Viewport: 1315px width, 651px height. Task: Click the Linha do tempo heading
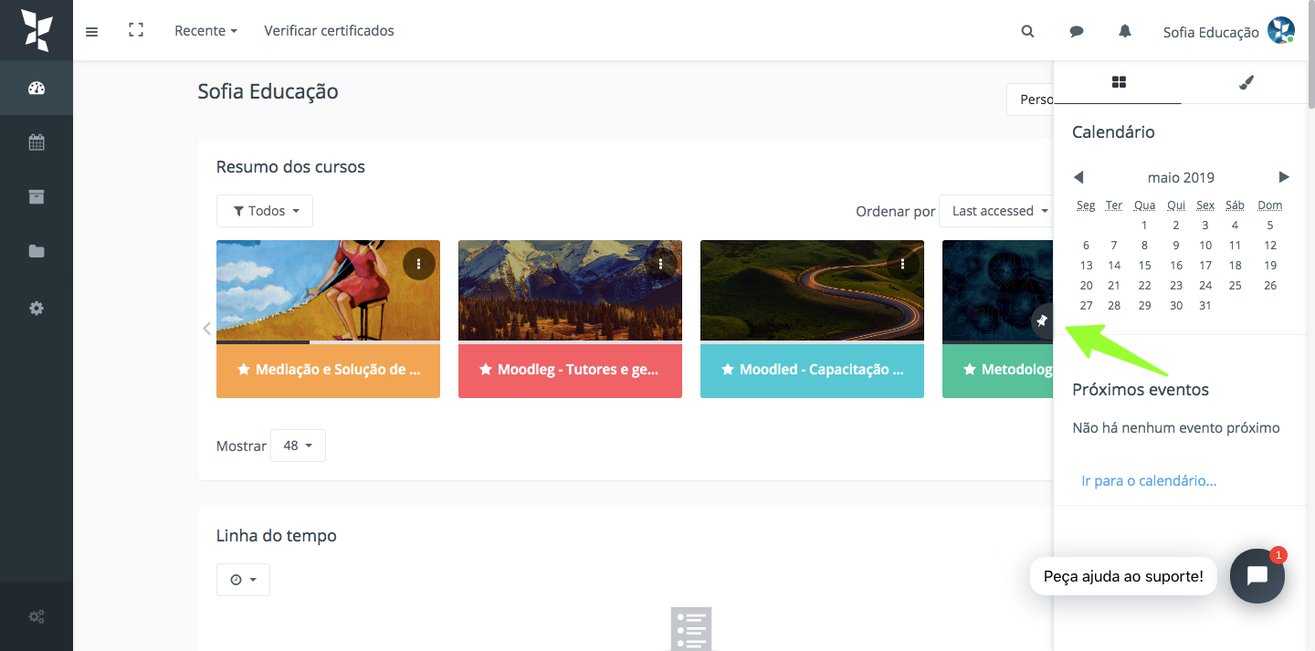(x=277, y=536)
